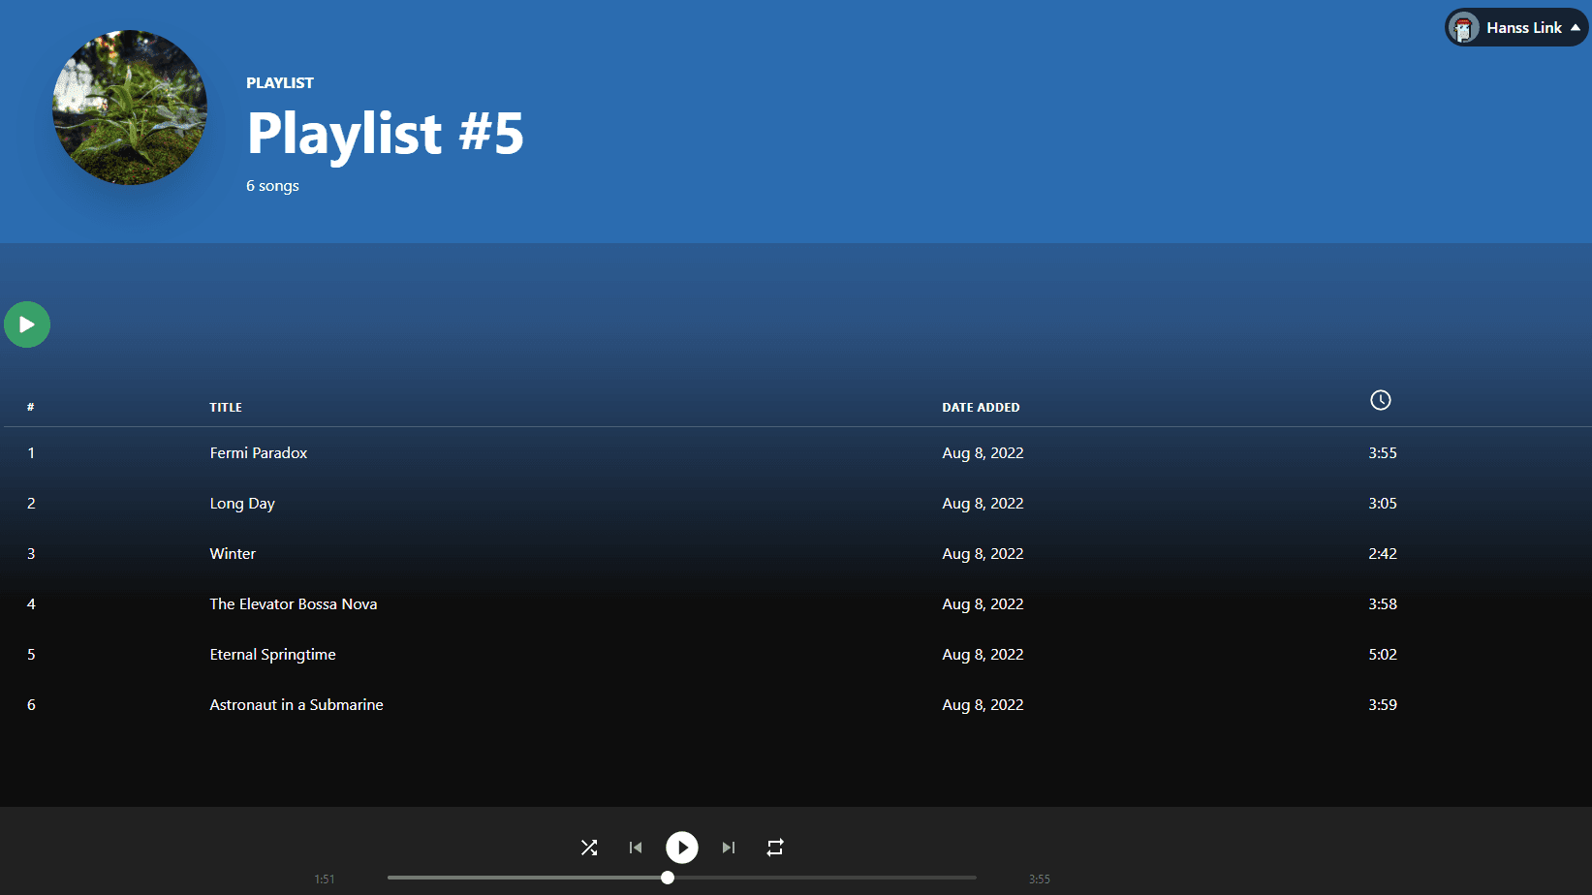This screenshot has height=895, width=1592.
Task: Toggle shuffle mode in player bar
Action: tap(589, 848)
